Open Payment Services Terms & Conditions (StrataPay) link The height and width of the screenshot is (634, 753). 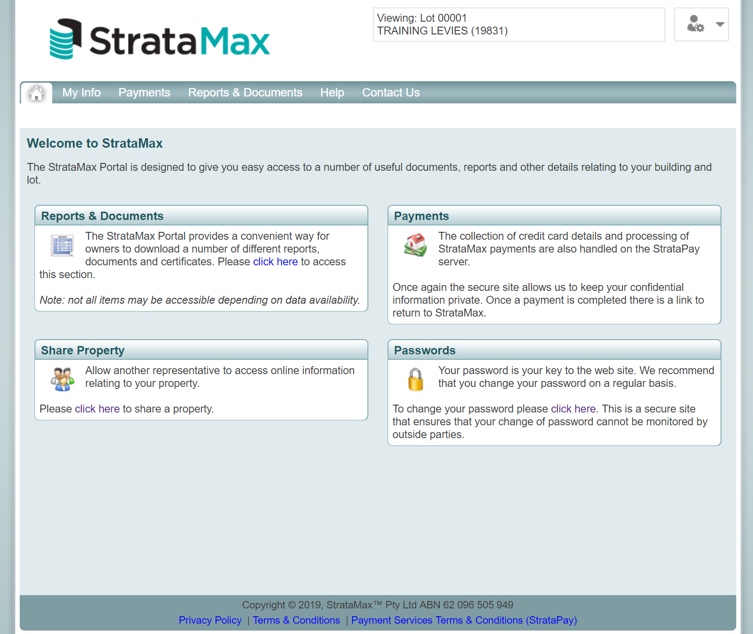point(464,620)
